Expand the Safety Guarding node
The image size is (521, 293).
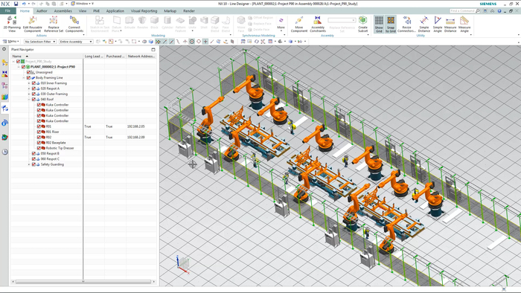pyautogui.click(x=29, y=164)
